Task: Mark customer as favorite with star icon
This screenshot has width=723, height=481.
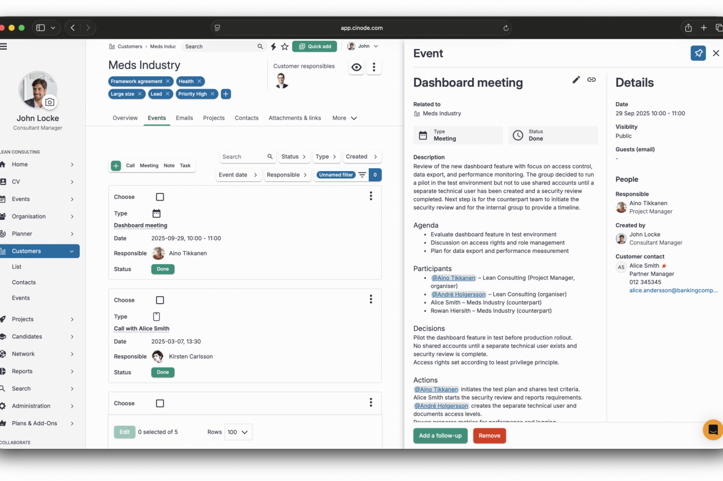Action: 285,46
